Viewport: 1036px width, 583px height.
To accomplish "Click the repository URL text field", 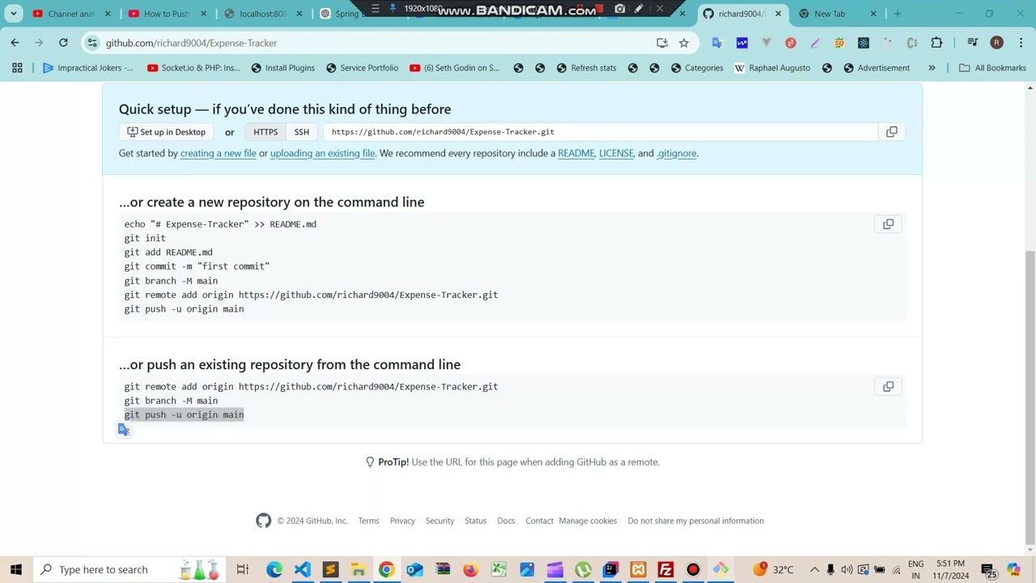I will (x=601, y=132).
